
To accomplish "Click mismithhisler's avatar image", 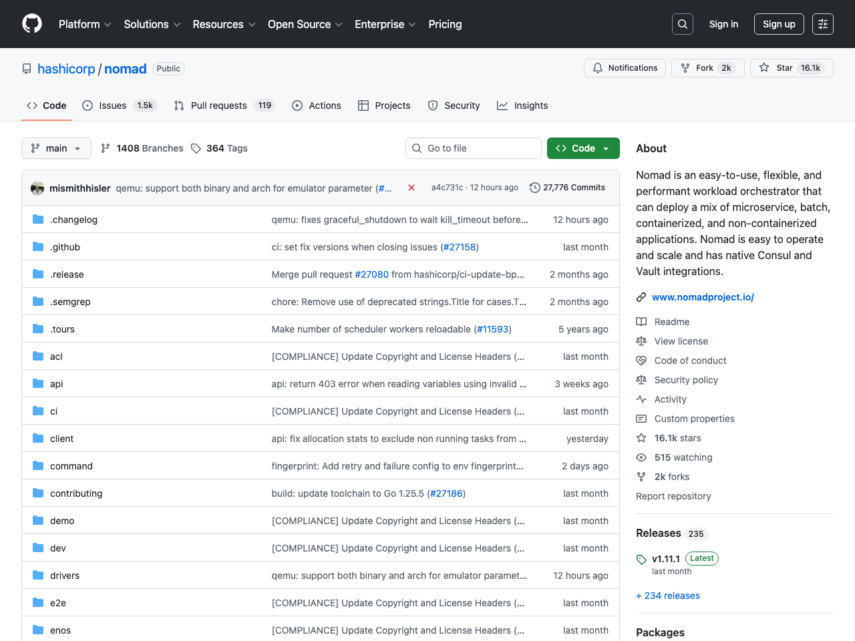I will tap(37, 188).
